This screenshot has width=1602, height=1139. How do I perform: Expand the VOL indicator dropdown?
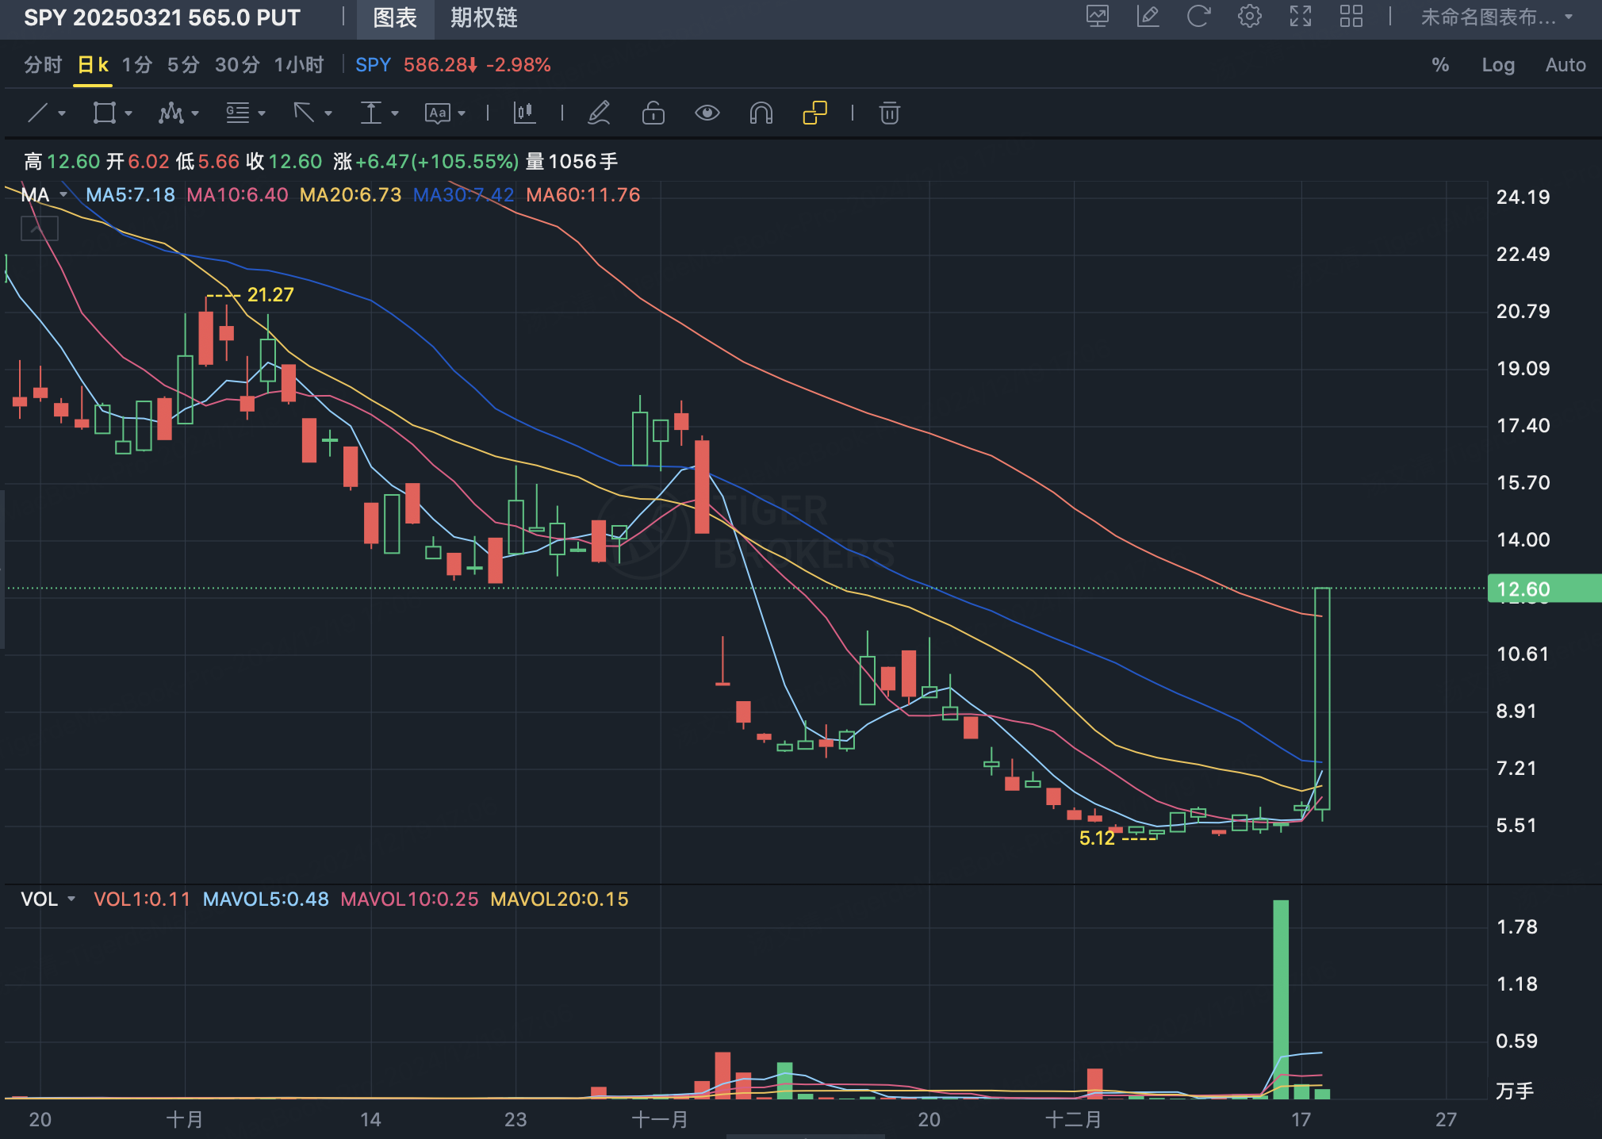[71, 899]
